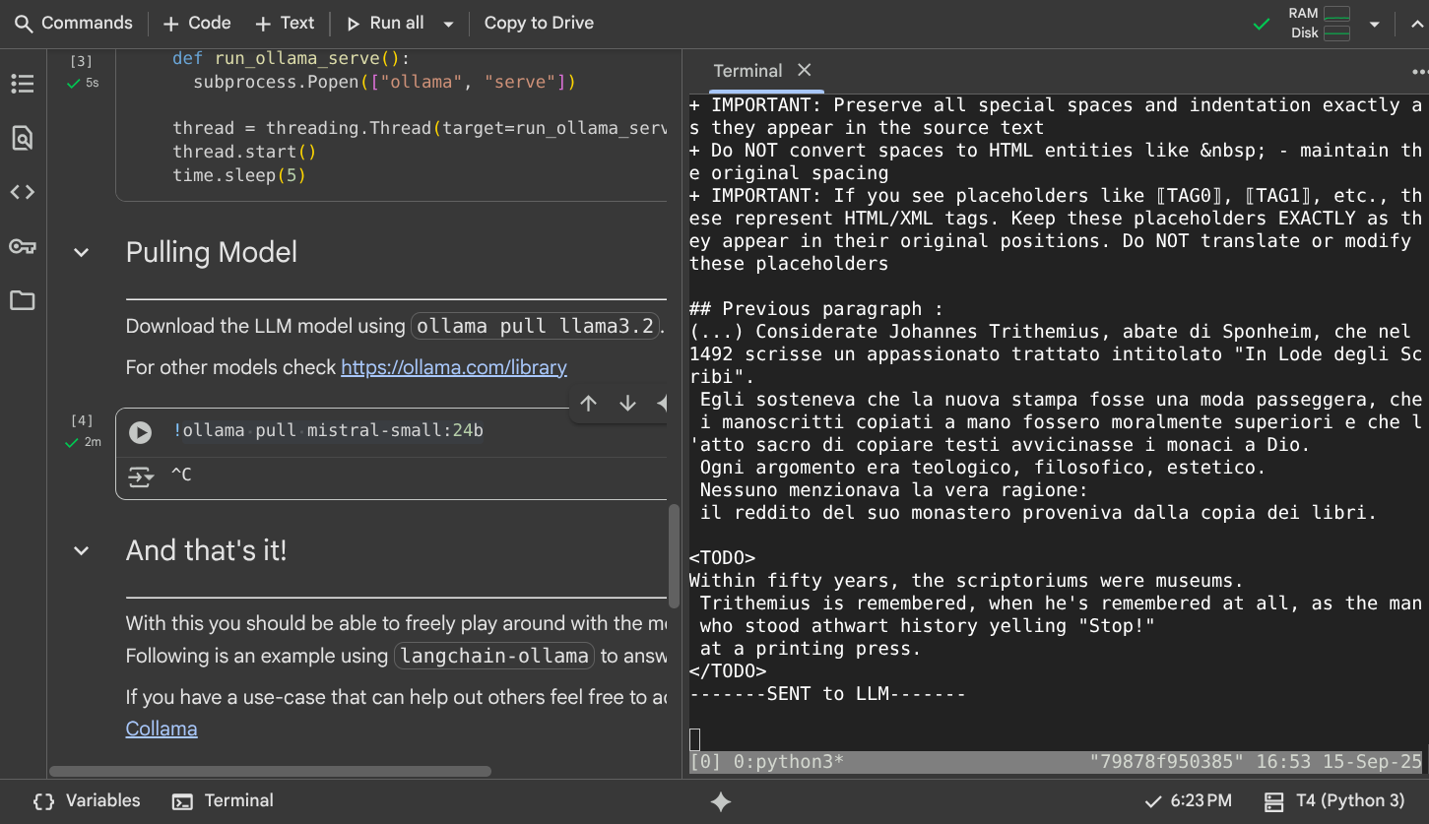
Task: Click Copy to Drive button
Action: coord(539,24)
